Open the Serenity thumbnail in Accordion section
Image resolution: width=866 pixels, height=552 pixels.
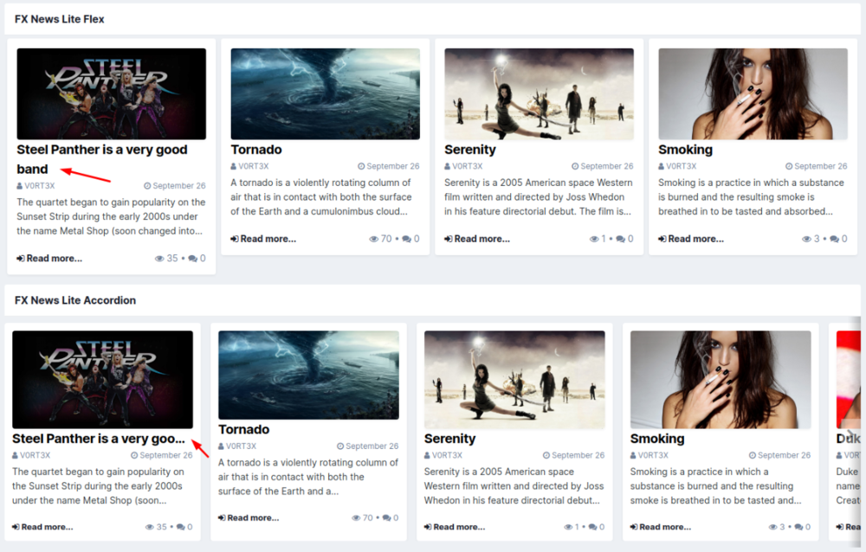(x=514, y=380)
